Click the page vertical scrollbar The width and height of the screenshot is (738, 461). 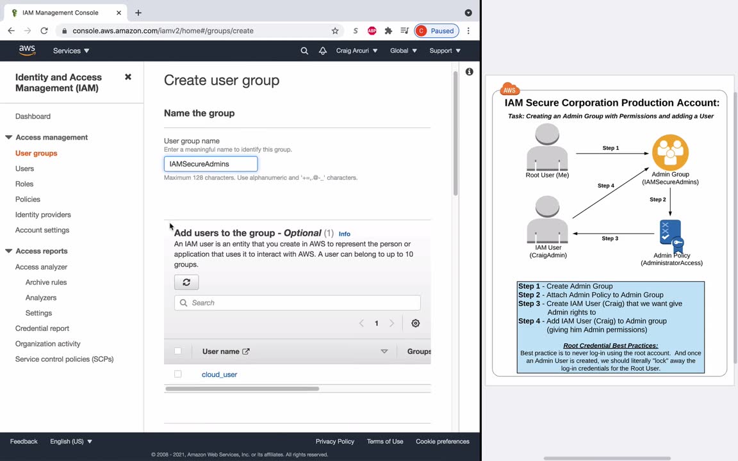click(455, 133)
